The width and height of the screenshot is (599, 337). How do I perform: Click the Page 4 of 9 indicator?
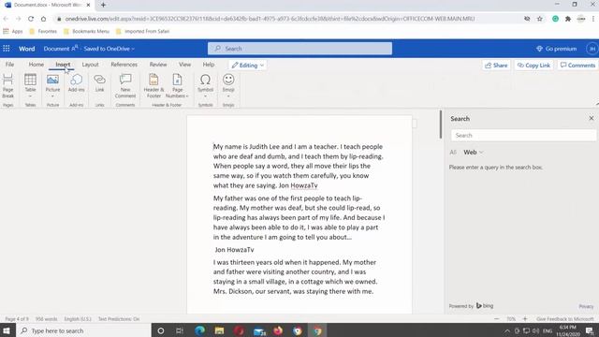(x=17, y=318)
